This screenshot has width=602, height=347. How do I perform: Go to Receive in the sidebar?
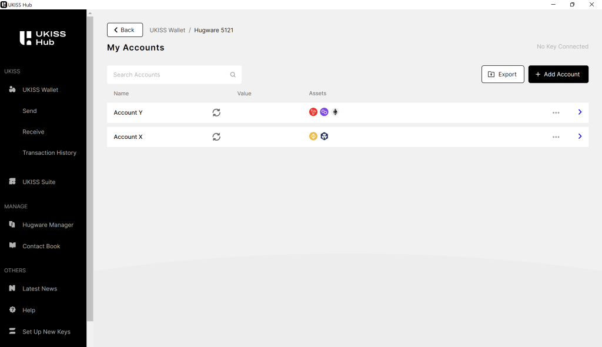point(34,132)
